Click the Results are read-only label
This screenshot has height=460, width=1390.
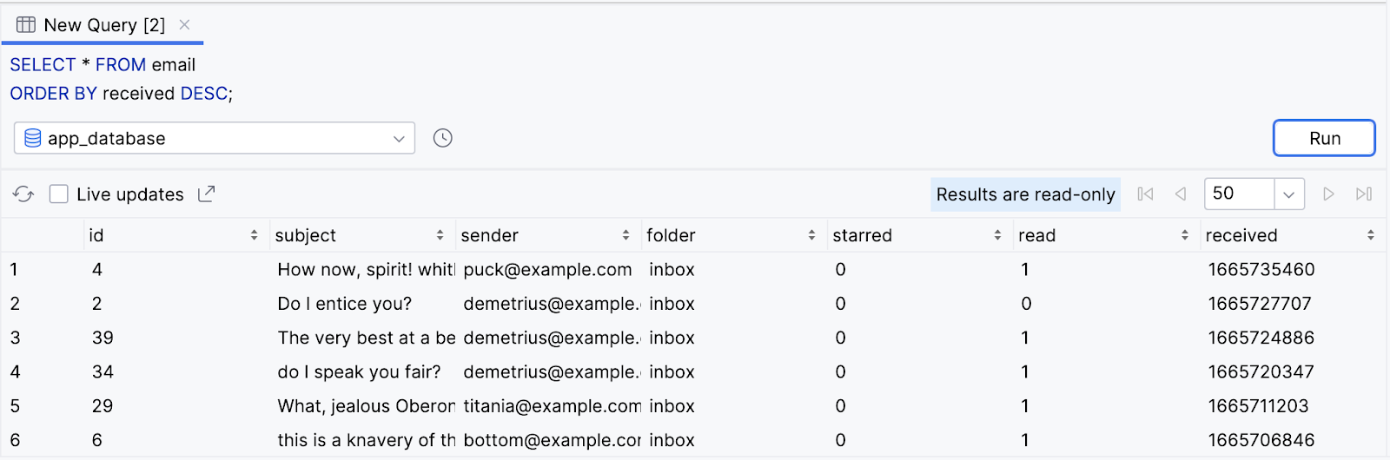pos(1025,194)
